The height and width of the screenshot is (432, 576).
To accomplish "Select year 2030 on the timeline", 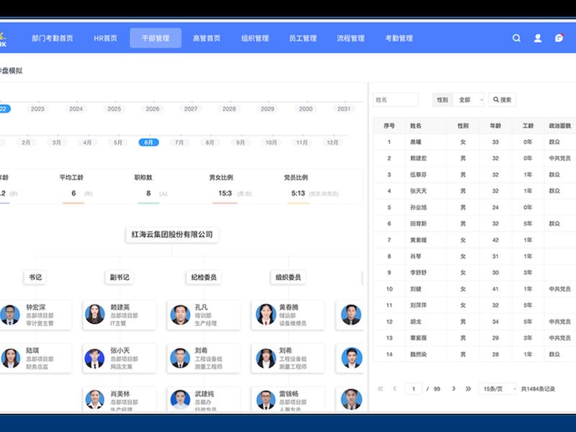I will [x=305, y=109].
